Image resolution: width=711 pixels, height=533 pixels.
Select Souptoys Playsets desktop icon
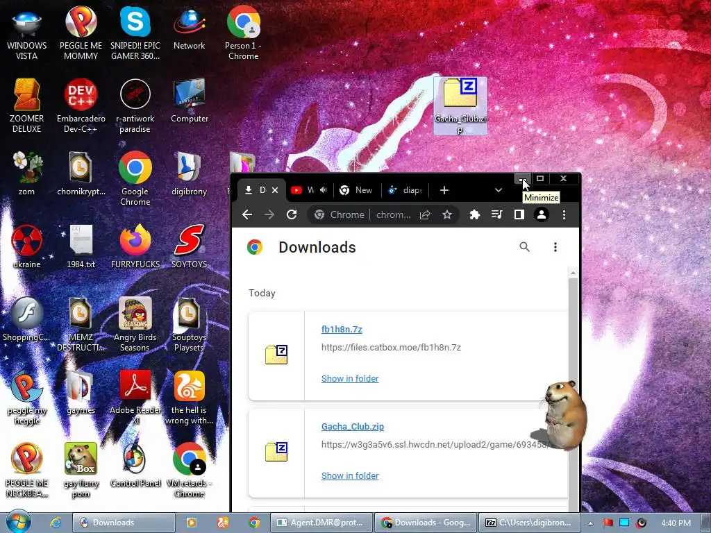tap(189, 325)
